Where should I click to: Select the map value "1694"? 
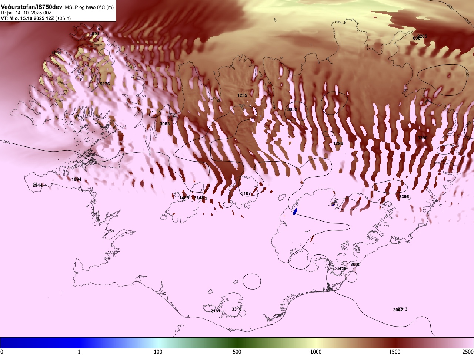(76, 179)
